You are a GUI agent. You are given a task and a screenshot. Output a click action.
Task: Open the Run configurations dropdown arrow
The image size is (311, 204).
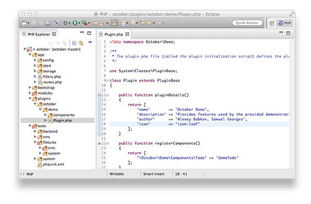[79, 23]
